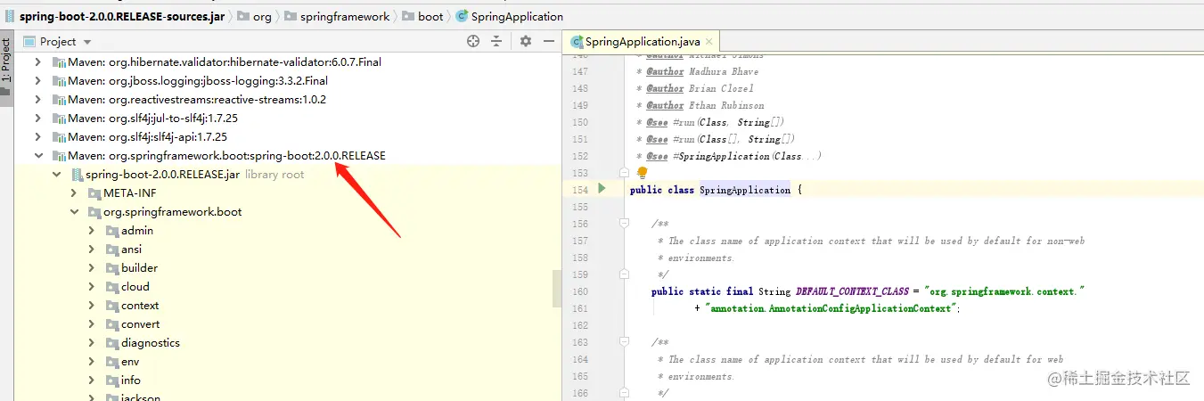Click the yellow intention lightbulb icon

[x=642, y=173]
